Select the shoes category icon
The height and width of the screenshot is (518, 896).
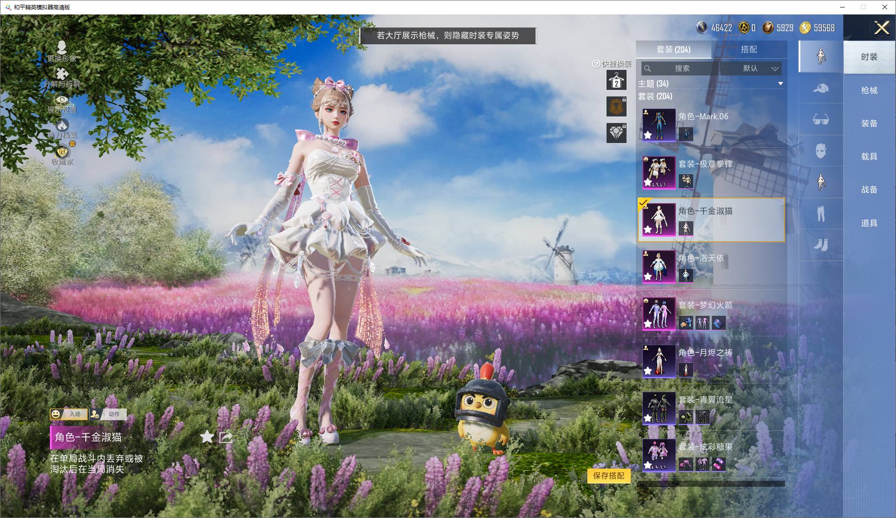(821, 245)
